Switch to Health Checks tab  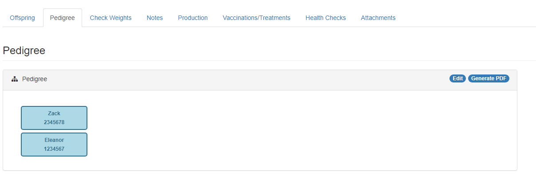click(x=326, y=18)
